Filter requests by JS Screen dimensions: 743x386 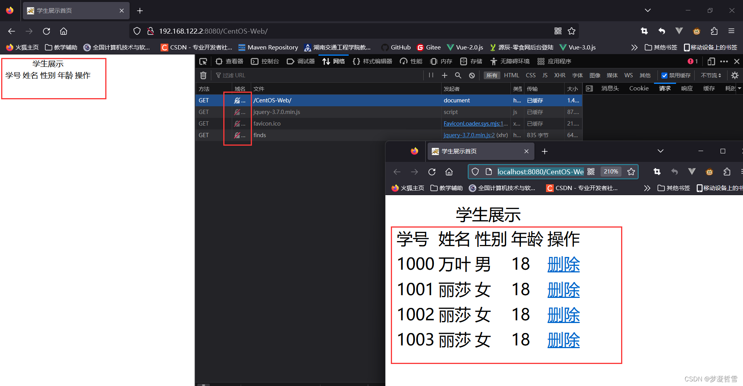click(545, 75)
